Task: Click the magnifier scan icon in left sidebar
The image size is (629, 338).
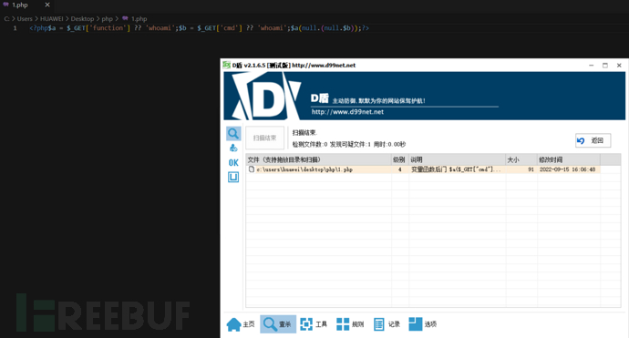Action: coord(233,134)
